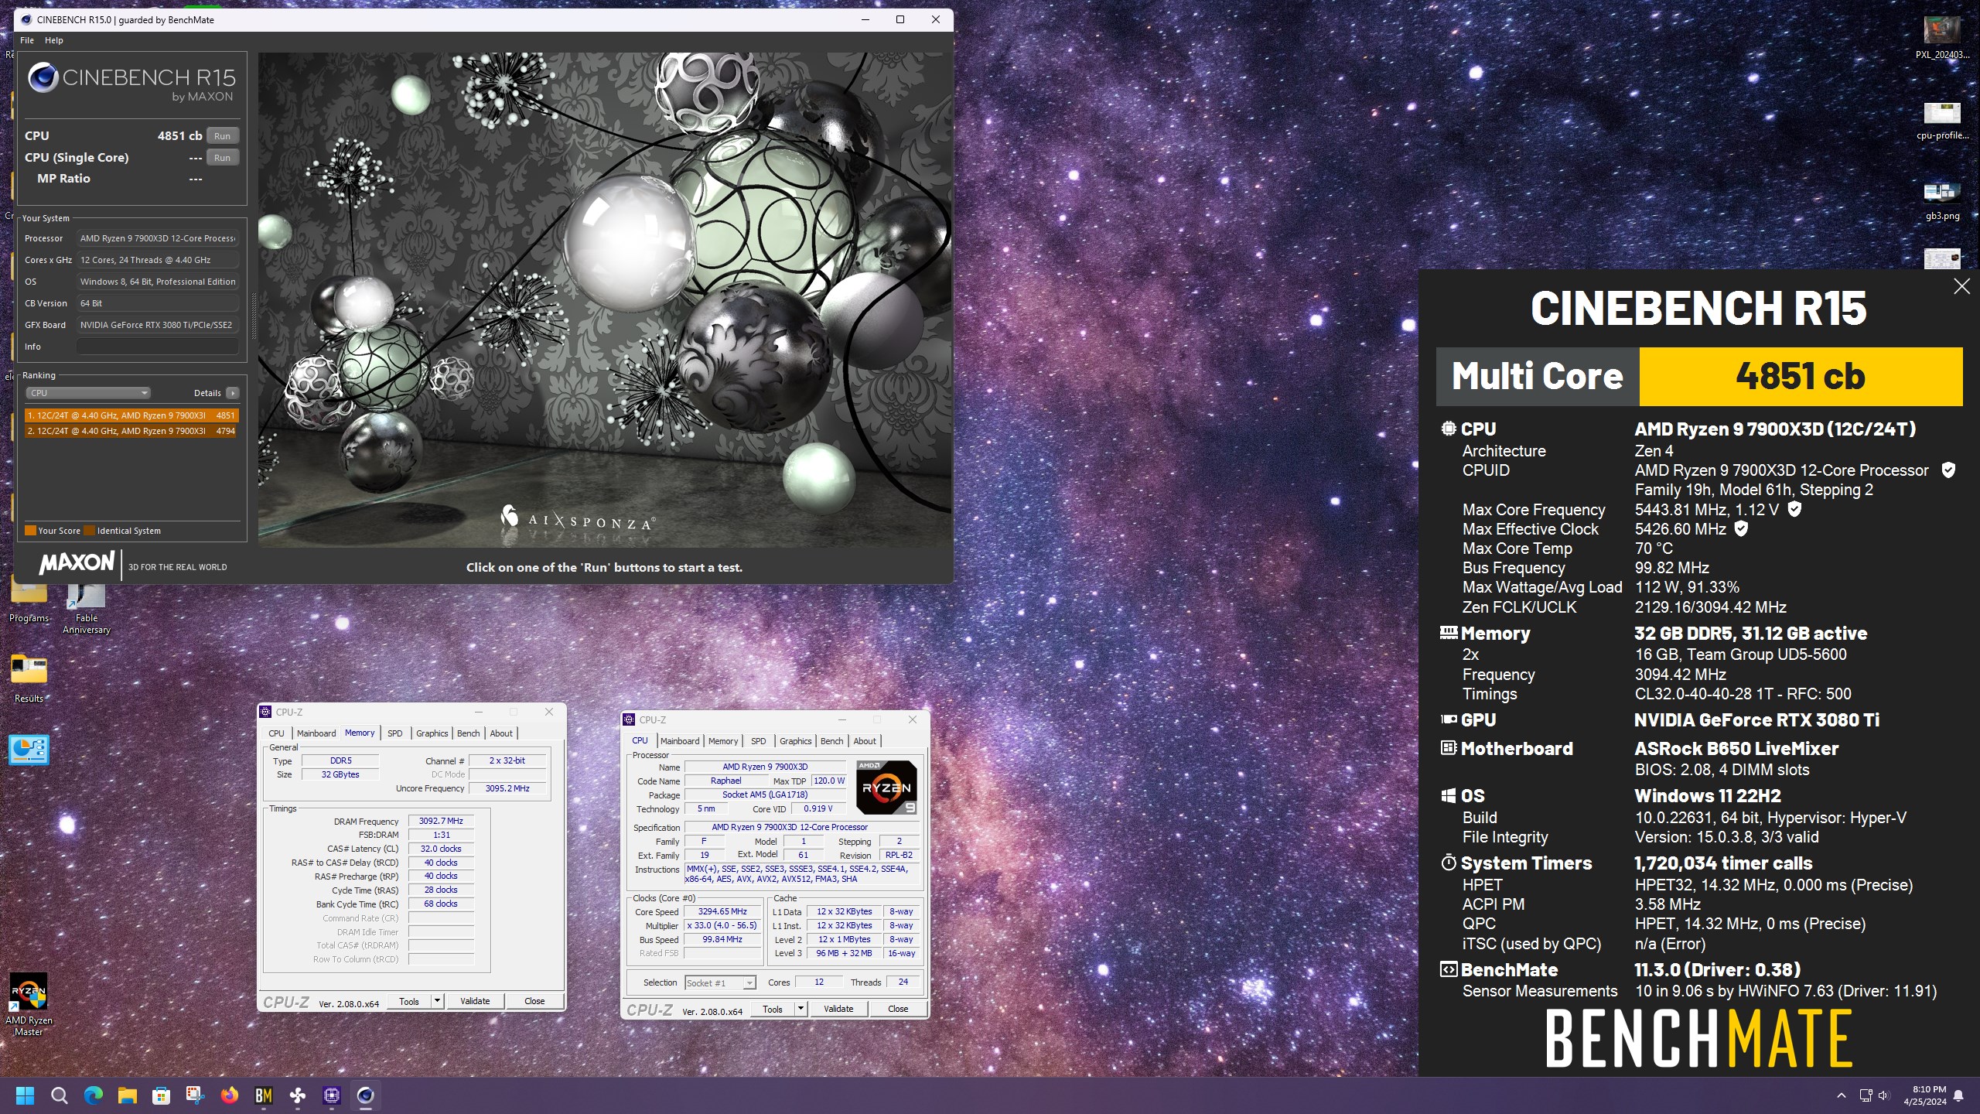Open Graphics tab in left CPU-Z window
The height and width of the screenshot is (1114, 1980).
tap(432, 733)
